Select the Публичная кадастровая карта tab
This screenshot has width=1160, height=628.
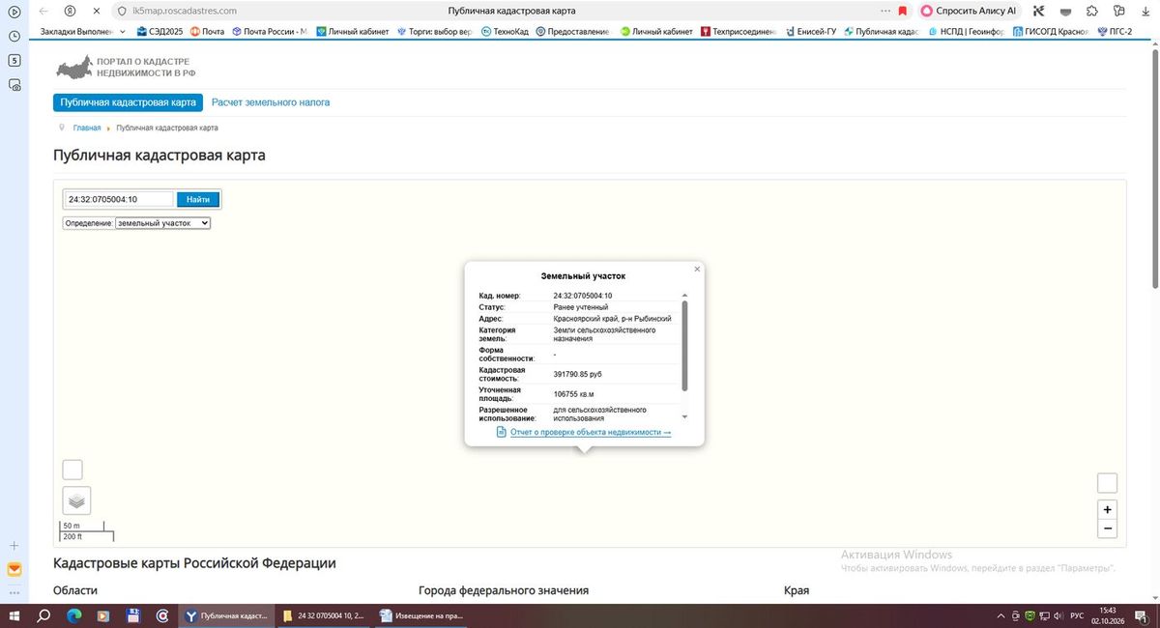coord(128,102)
